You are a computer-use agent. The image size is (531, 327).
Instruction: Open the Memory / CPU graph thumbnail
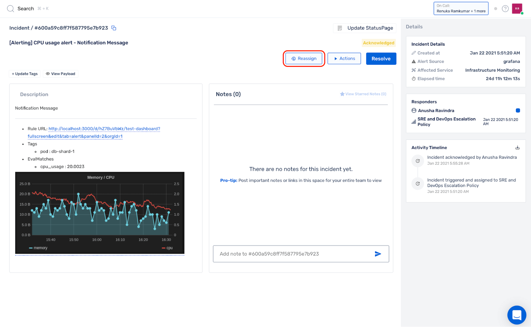100,213
